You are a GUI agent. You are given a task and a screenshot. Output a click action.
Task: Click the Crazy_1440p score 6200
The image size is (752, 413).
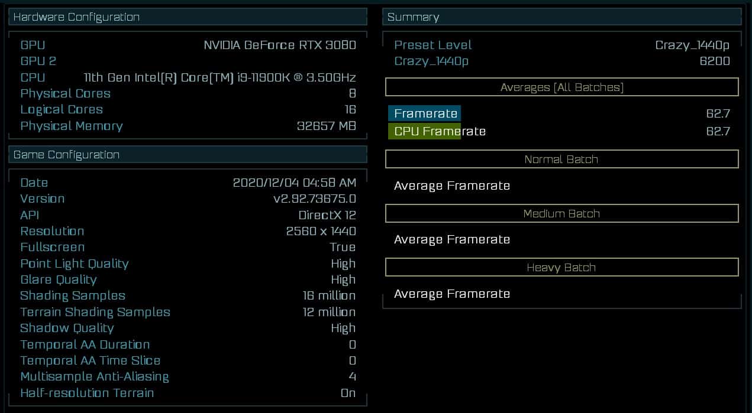click(715, 61)
